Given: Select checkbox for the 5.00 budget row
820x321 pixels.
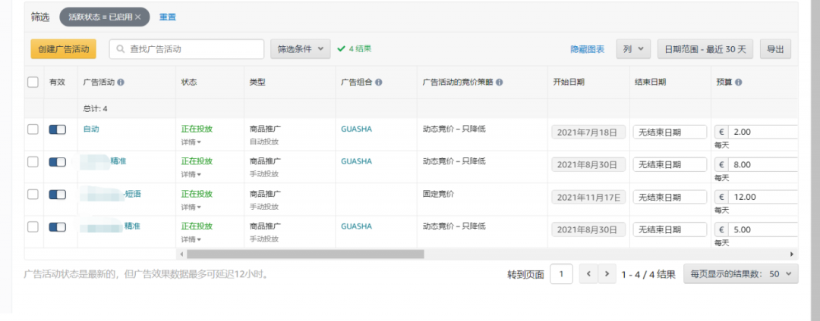Looking at the screenshot, I should [33, 226].
